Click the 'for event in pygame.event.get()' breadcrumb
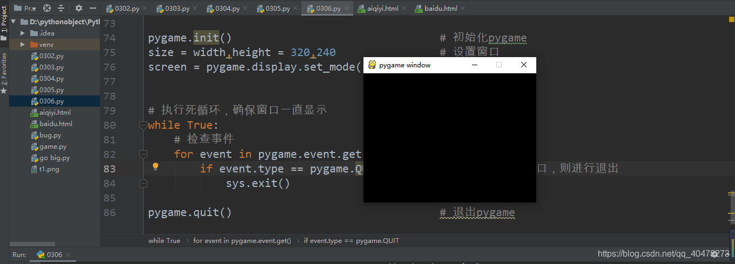The height and width of the screenshot is (264, 735). (x=242, y=241)
